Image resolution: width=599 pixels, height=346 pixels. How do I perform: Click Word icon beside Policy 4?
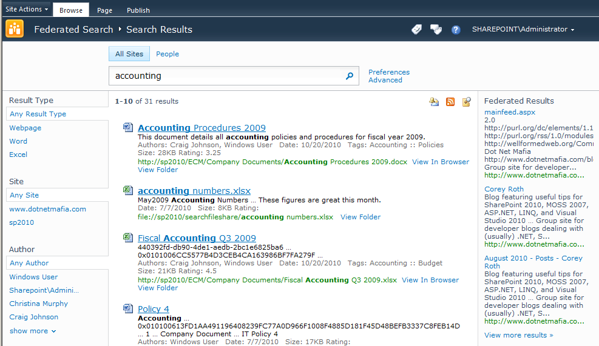pos(128,308)
